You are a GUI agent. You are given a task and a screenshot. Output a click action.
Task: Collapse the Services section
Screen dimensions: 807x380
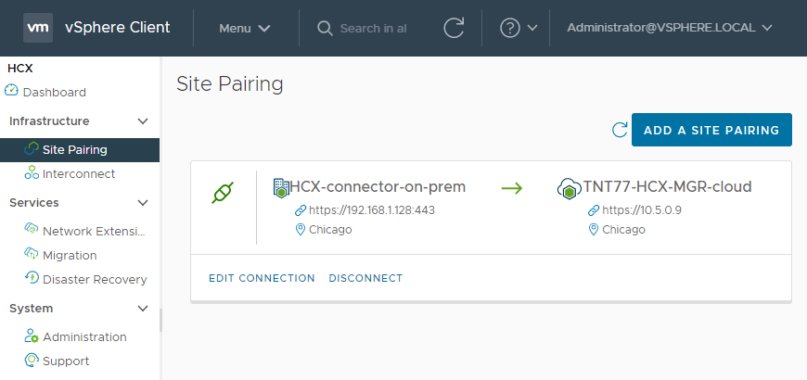[x=143, y=203]
